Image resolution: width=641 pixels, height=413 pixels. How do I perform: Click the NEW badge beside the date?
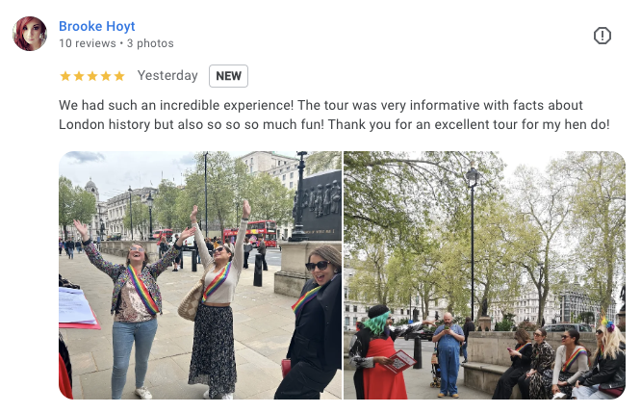point(228,76)
